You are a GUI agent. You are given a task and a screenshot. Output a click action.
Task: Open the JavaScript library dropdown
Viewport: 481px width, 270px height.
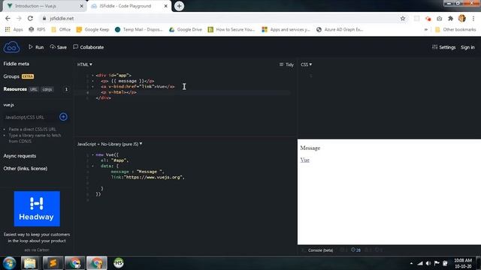tap(110, 144)
